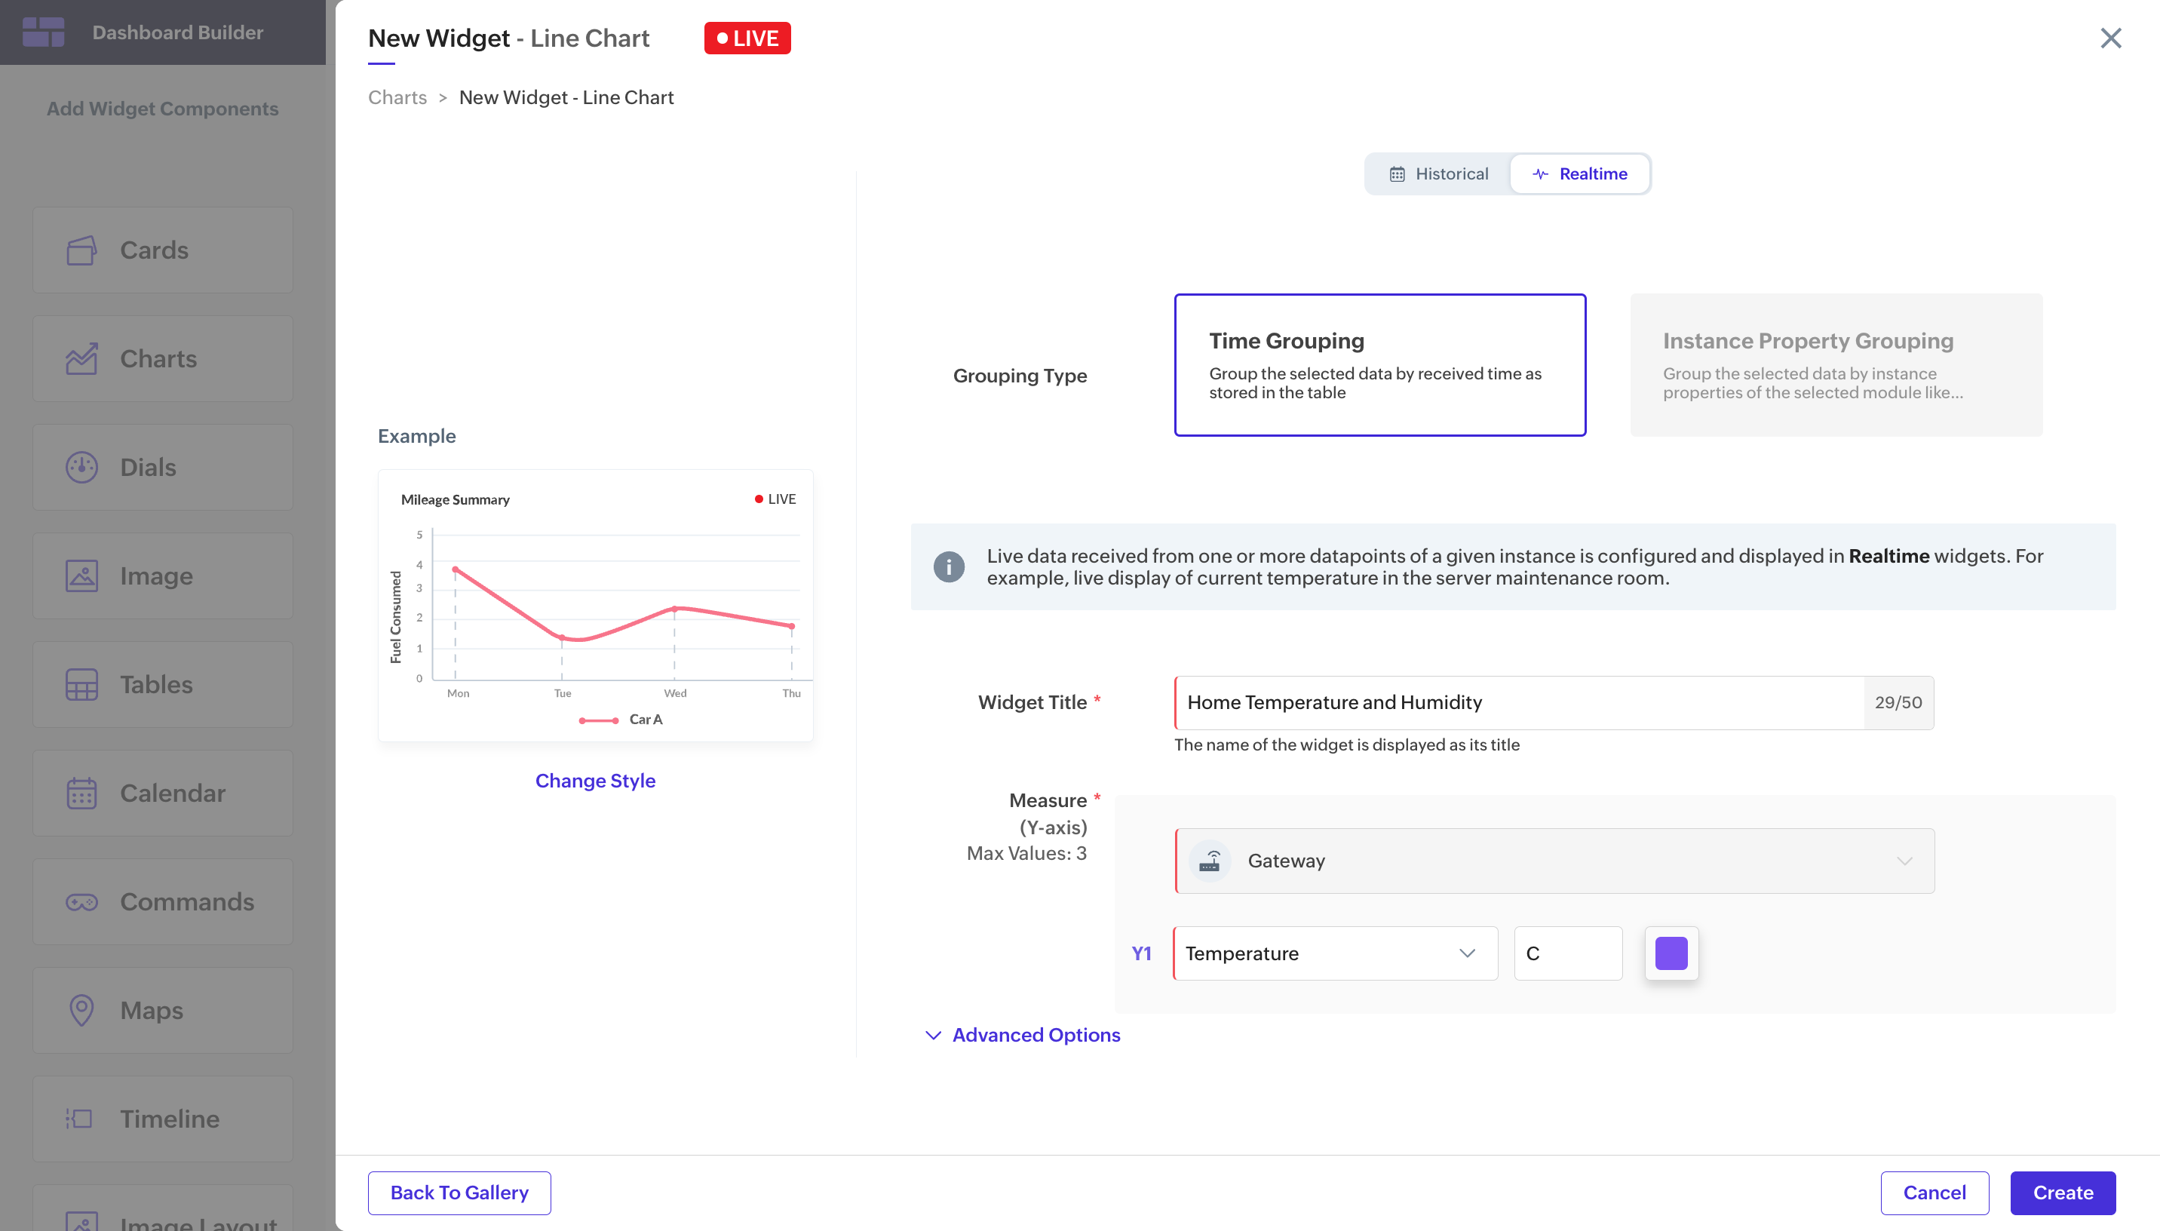Viewport: 2160px width, 1231px height.
Task: Choose Instance Property Grouping card
Action: click(1836, 365)
